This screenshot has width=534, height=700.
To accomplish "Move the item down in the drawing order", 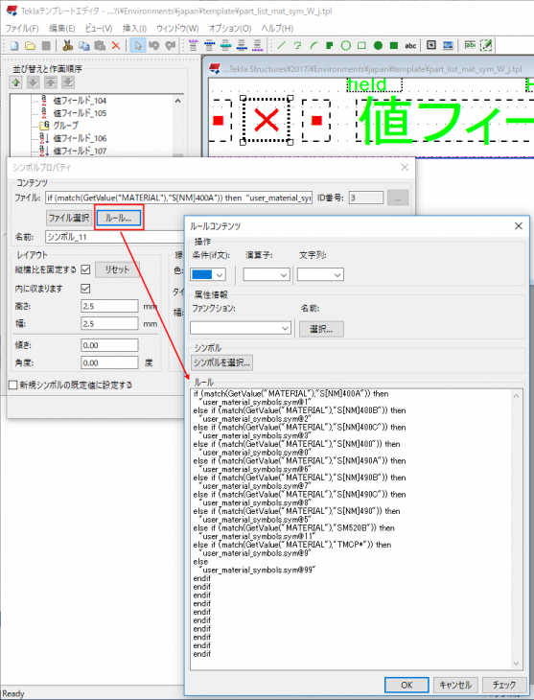I will [33, 82].
